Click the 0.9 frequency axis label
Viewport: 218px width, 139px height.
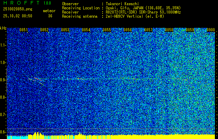(2, 80)
